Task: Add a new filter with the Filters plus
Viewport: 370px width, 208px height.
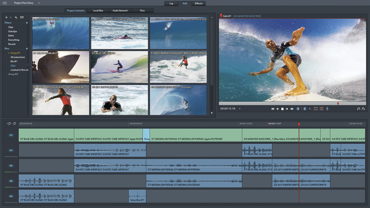Action: [x=27, y=23]
